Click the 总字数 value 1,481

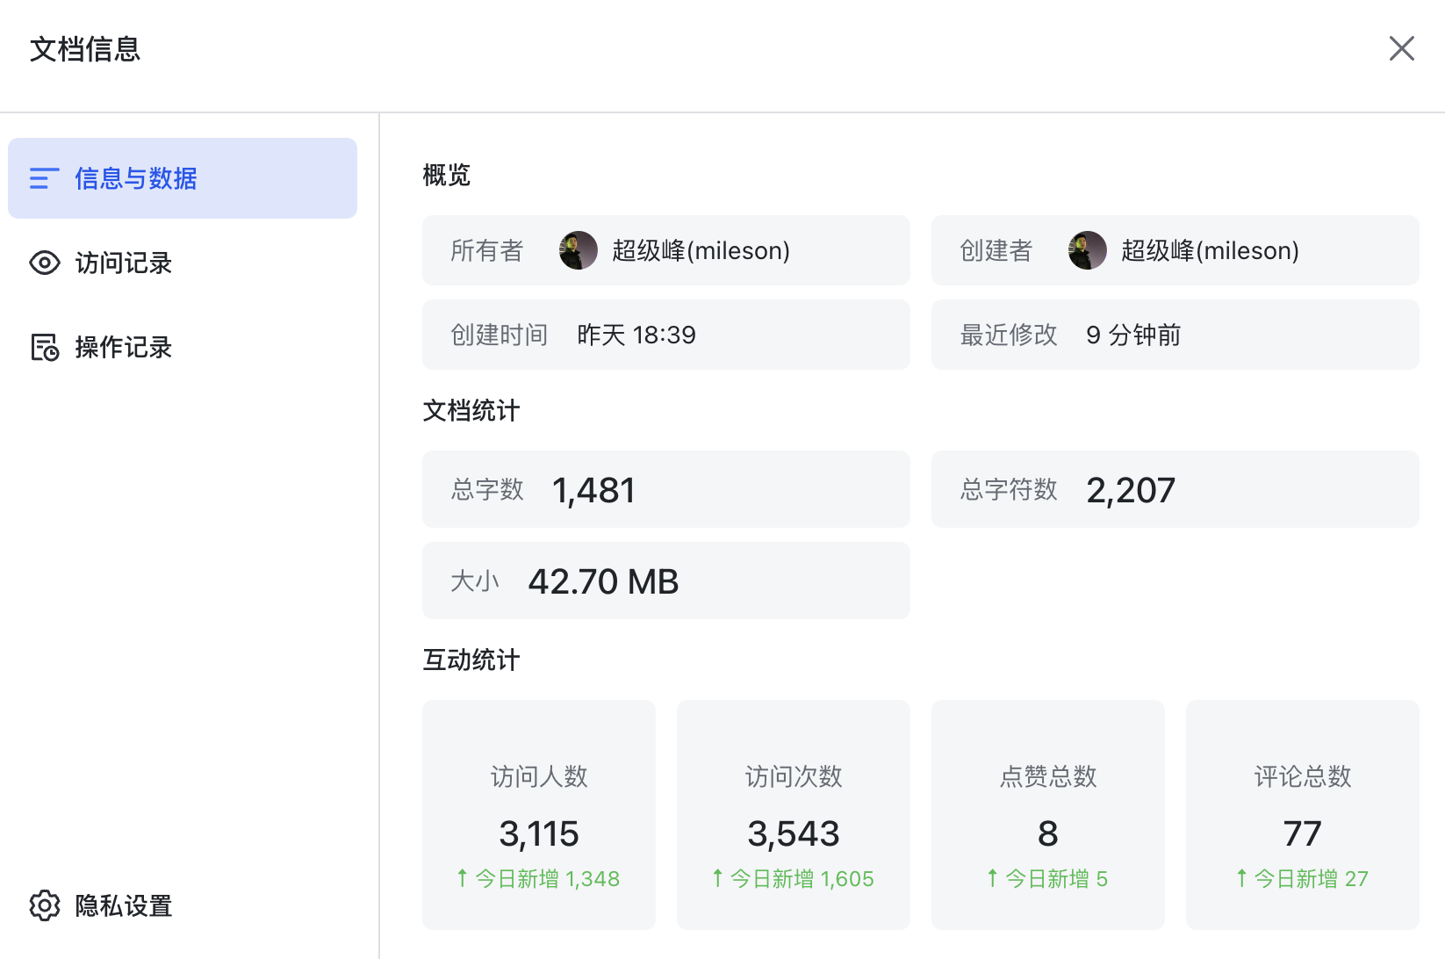[x=593, y=490]
